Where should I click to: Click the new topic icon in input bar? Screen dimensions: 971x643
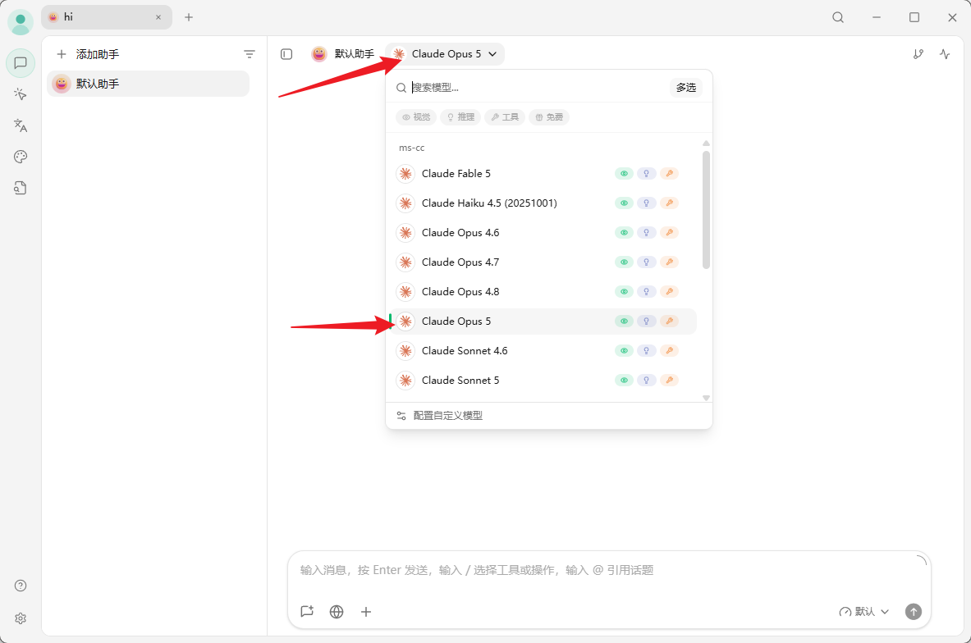tap(307, 612)
